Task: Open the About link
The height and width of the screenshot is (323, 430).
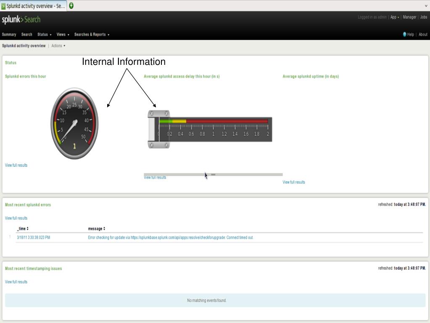Action: click(x=423, y=35)
